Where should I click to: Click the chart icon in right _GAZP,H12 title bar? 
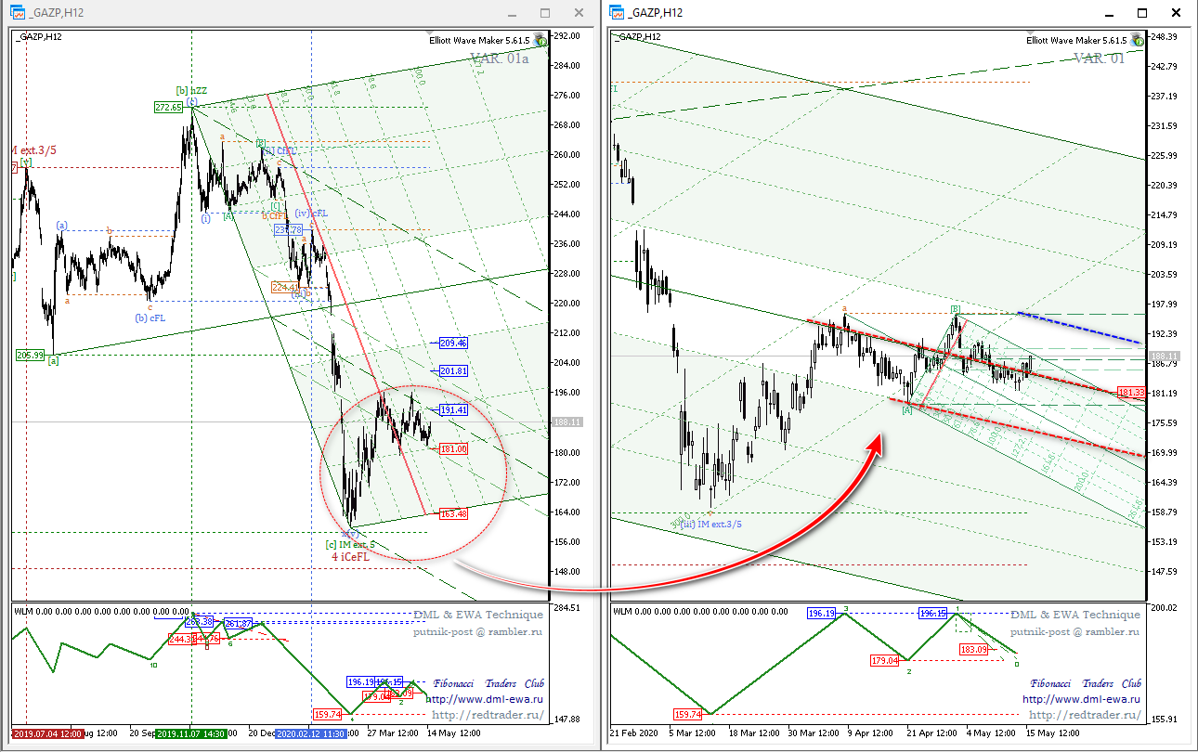click(617, 12)
